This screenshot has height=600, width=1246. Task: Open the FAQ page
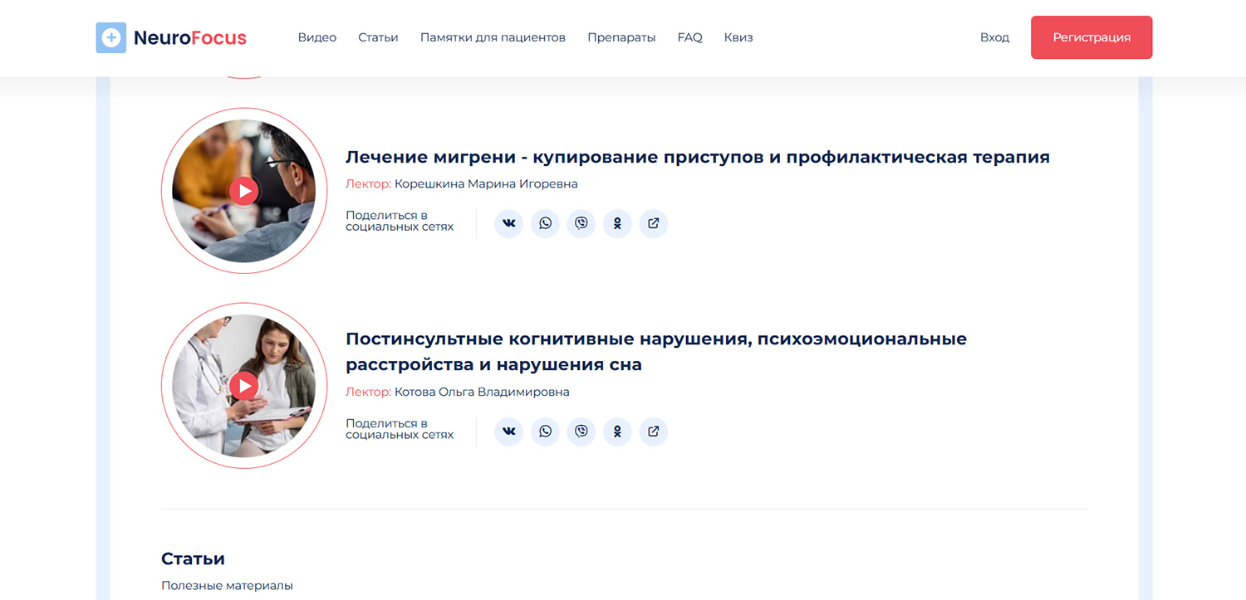pos(689,37)
